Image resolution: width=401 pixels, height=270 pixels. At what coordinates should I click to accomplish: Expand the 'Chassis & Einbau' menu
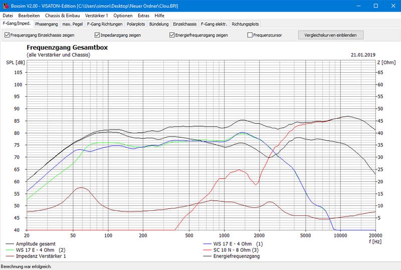point(63,16)
